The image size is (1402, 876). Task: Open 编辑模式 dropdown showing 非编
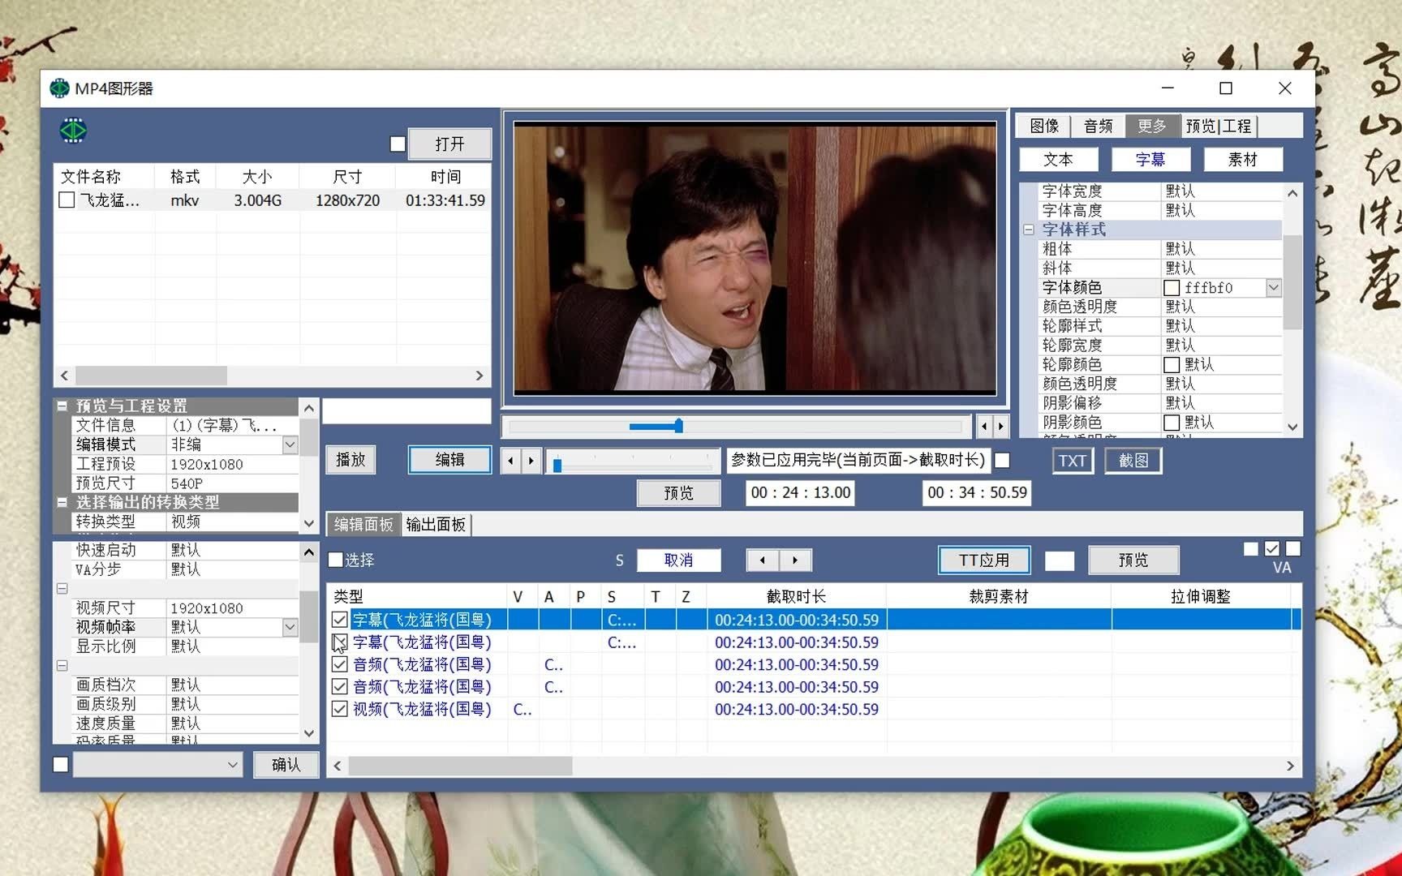point(290,444)
